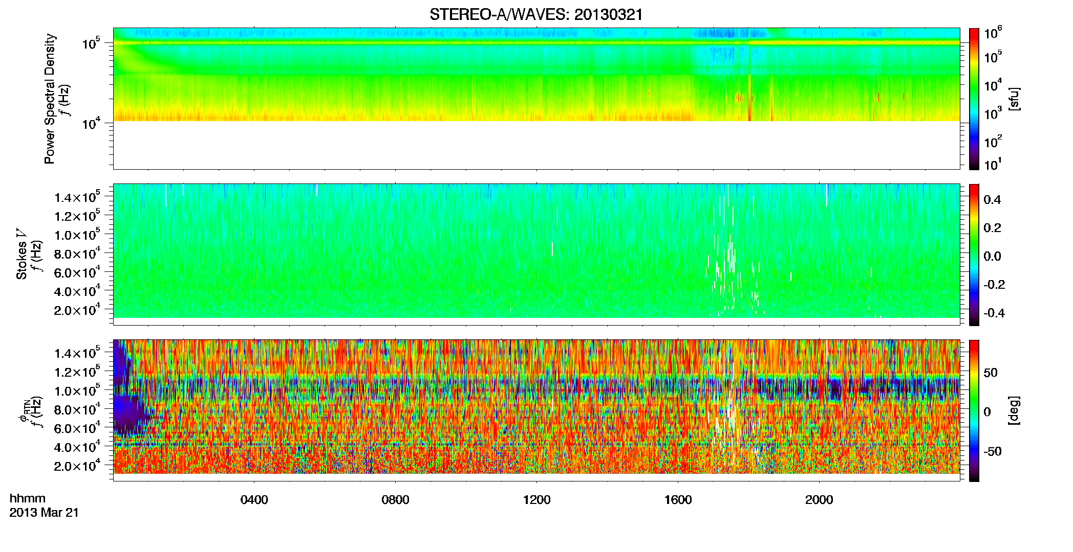
Task: Click the deg color bar beside bottom panel
Action: tap(974, 410)
